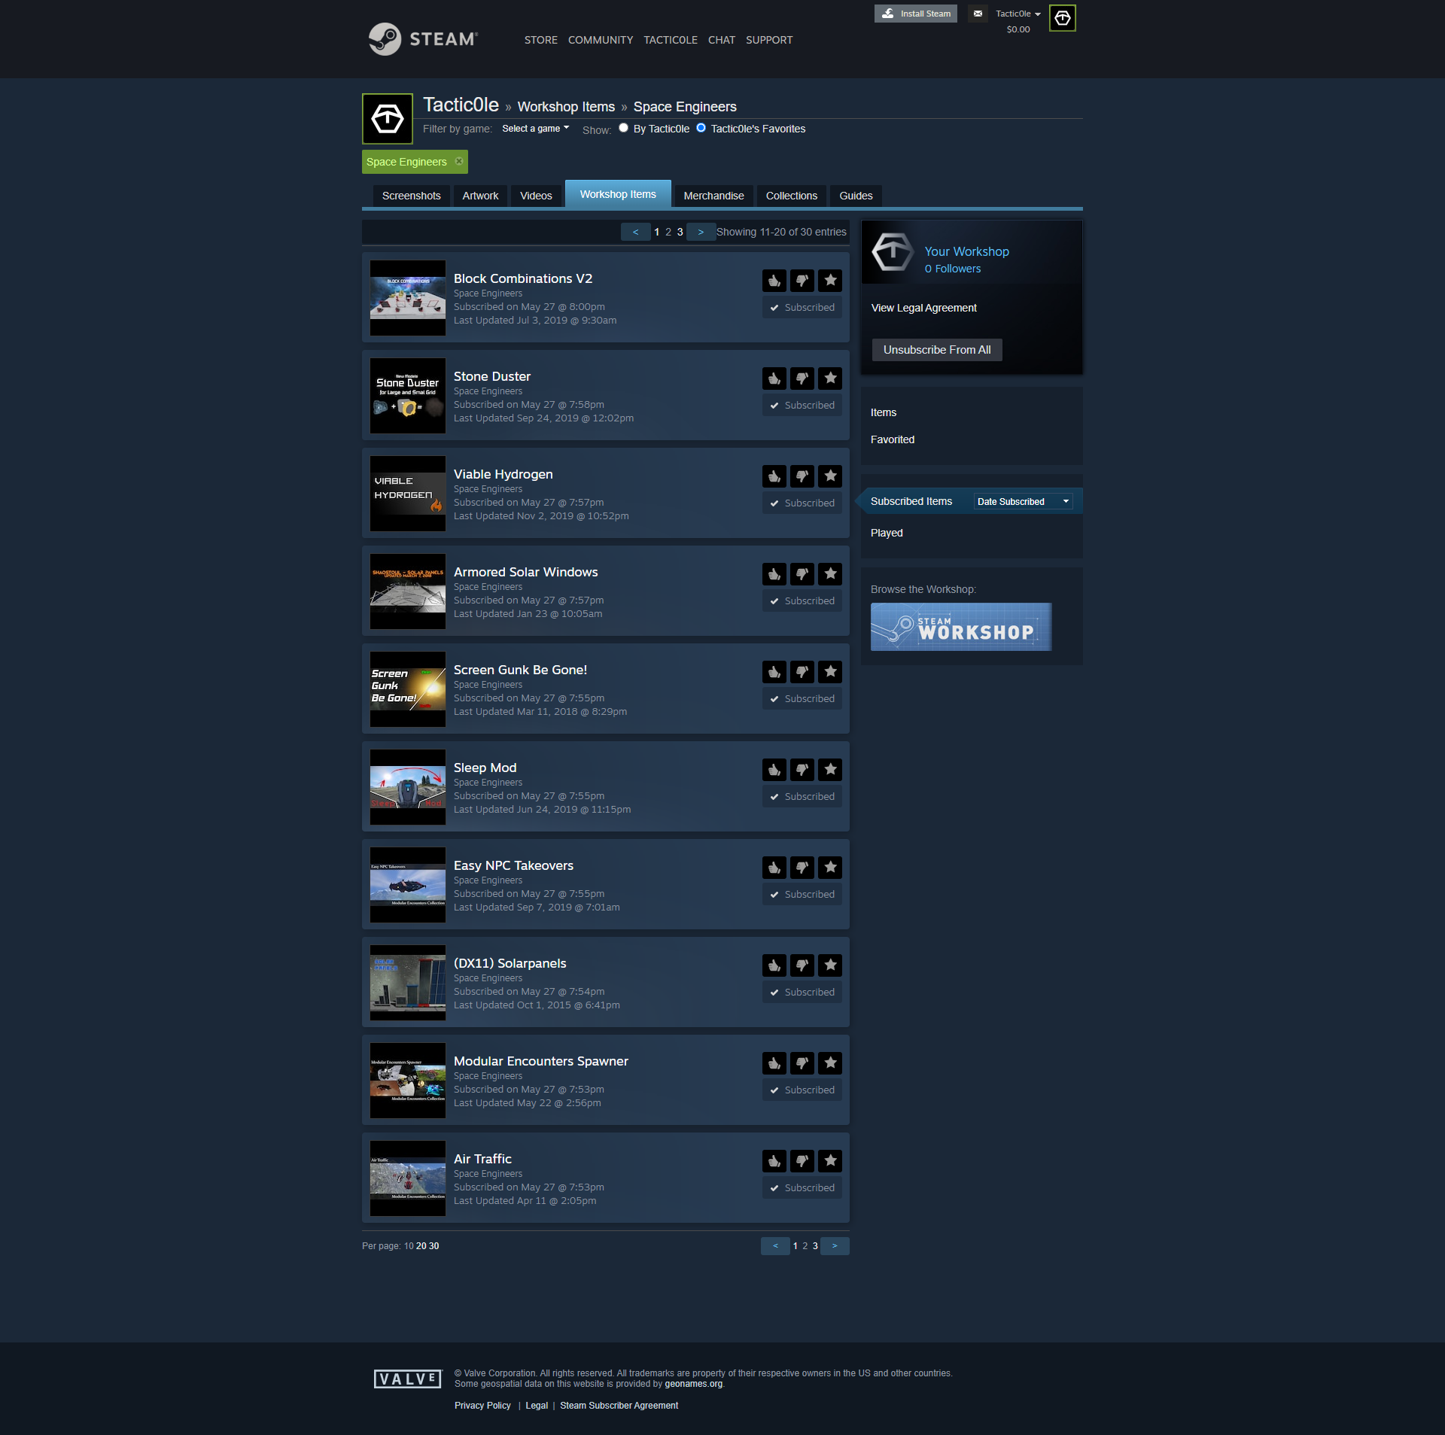Image resolution: width=1445 pixels, height=1435 pixels.
Task: Go to next page arrow at top
Action: tap(701, 232)
